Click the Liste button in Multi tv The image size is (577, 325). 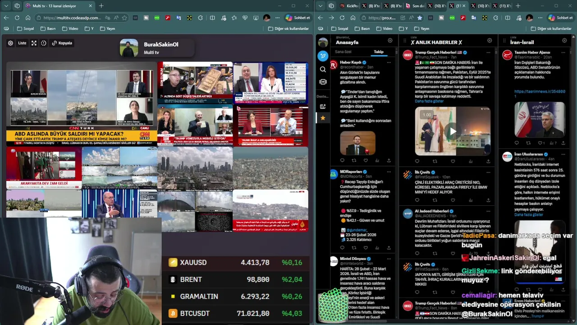[x=22, y=43]
